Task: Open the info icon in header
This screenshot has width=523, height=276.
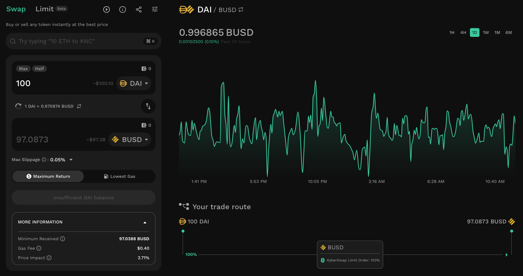Action: pyautogui.click(x=123, y=9)
